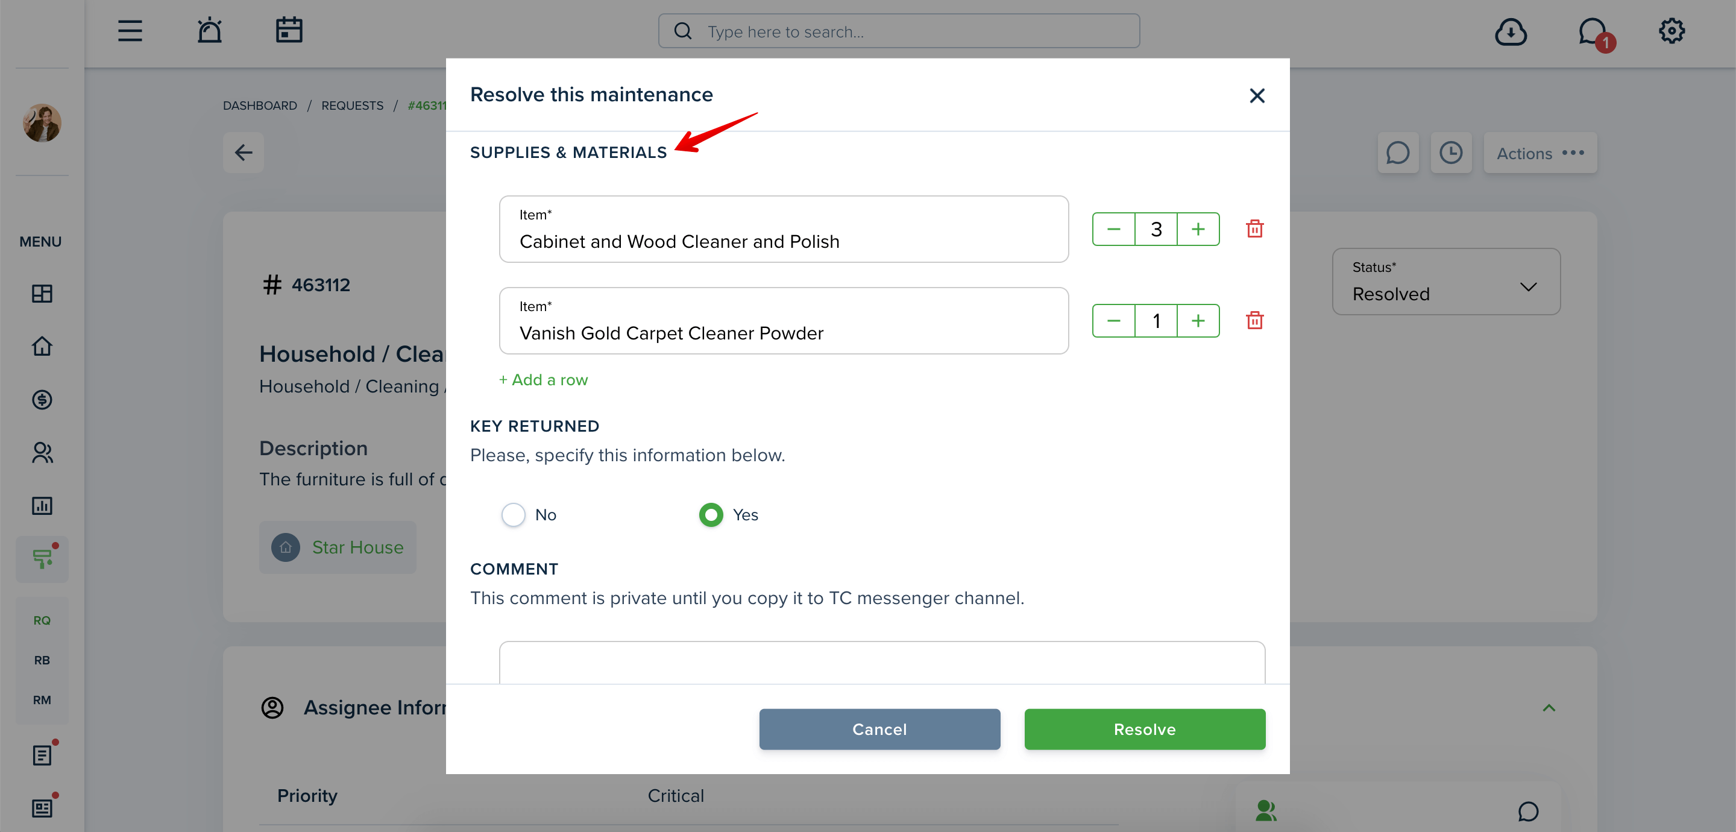Click the Add a row link
The height and width of the screenshot is (832, 1736).
tap(543, 380)
